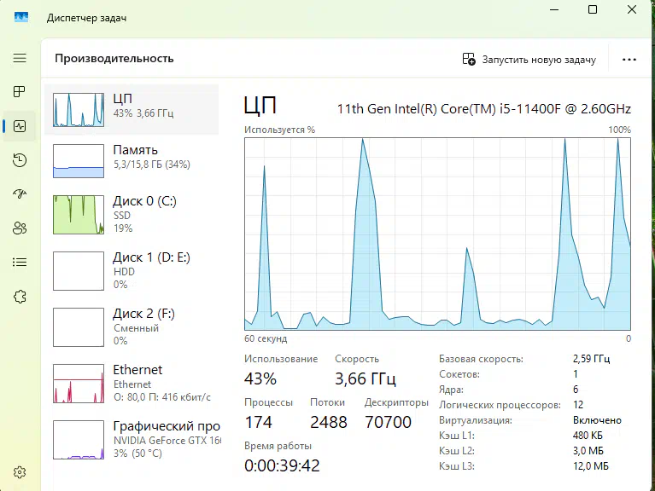Minimize the Task Manager window
Image resolution: width=655 pixels, height=491 pixels.
tap(554, 9)
